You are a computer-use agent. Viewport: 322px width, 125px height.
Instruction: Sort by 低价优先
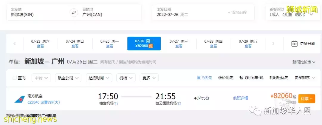(226, 78)
